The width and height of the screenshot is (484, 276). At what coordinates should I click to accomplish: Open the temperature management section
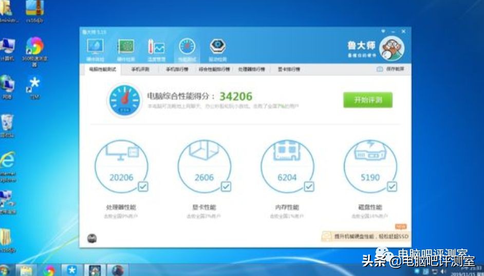point(157,50)
